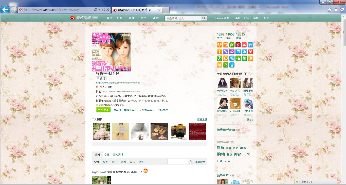Viewport: 346px width, 185px height.
Task: Click the green running figure badge
Action: click(226, 65)
